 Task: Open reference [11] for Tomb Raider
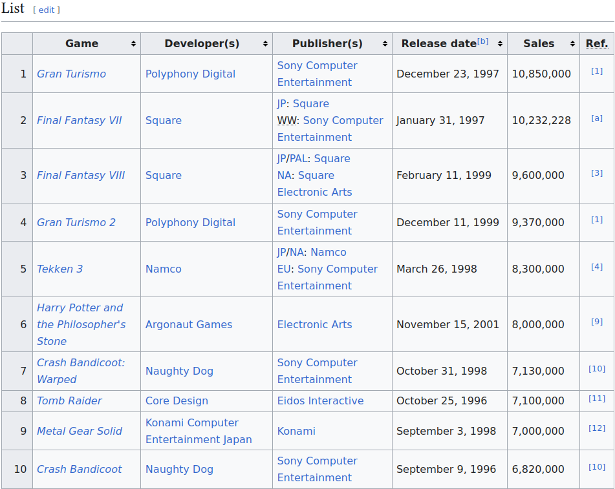(596, 398)
